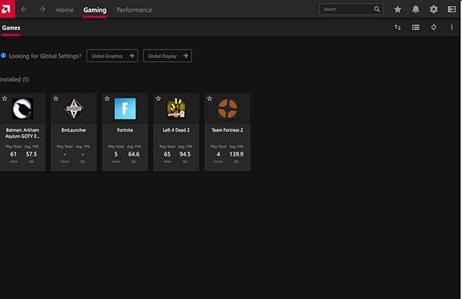462x299 pixels.
Task: Click the 94.5 average FPS value
Action: coord(185,154)
